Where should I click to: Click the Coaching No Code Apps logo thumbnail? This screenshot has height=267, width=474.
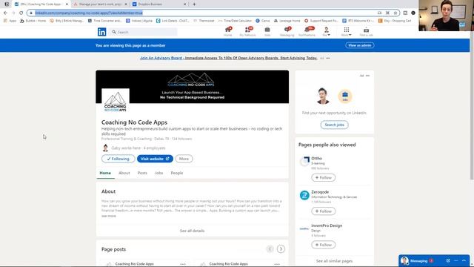point(116,102)
